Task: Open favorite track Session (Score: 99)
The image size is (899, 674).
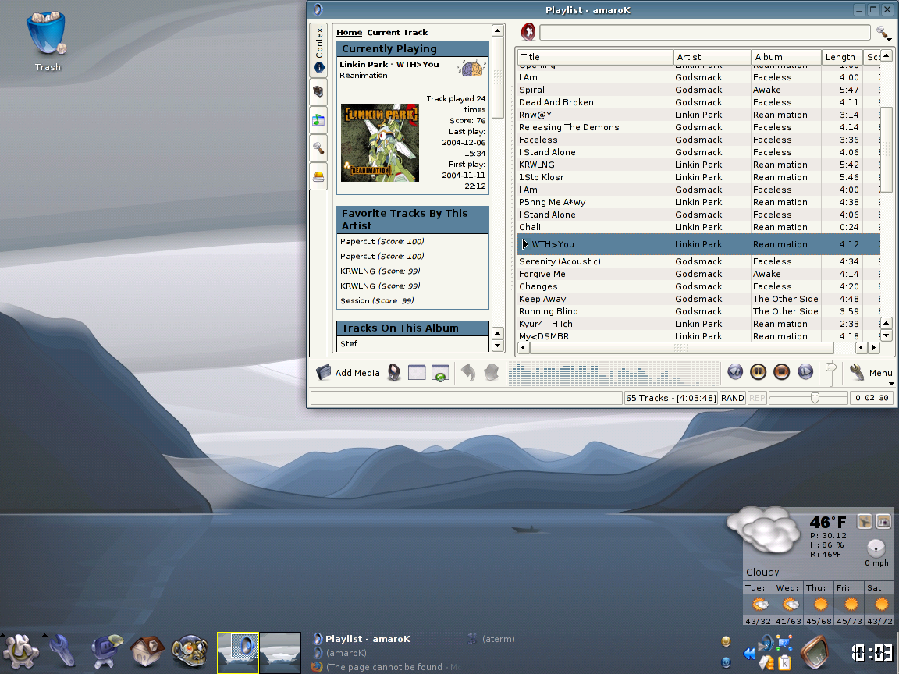Action: [377, 301]
